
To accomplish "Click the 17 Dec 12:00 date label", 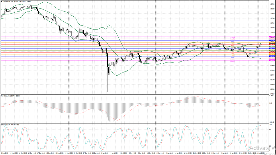I will [x=41, y=153].
